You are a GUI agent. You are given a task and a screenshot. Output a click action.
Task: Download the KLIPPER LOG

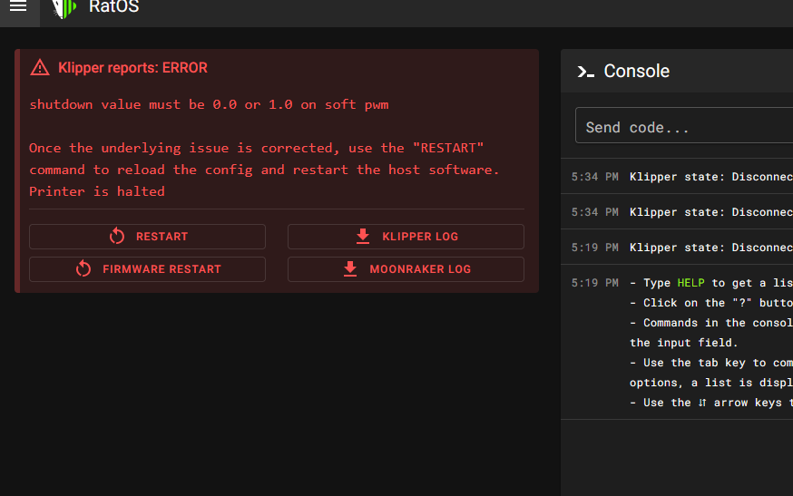[406, 237]
